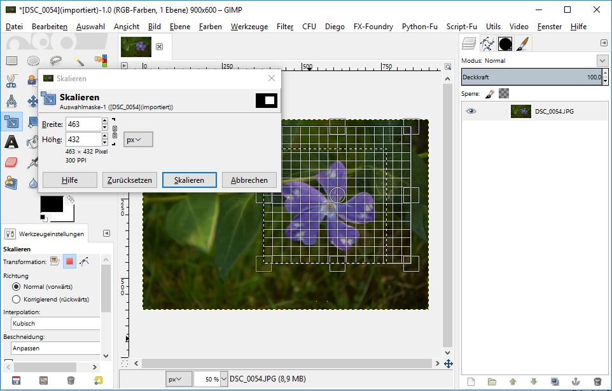Select the Eraser tool
This screenshot has height=391, width=612.
pos(11,162)
